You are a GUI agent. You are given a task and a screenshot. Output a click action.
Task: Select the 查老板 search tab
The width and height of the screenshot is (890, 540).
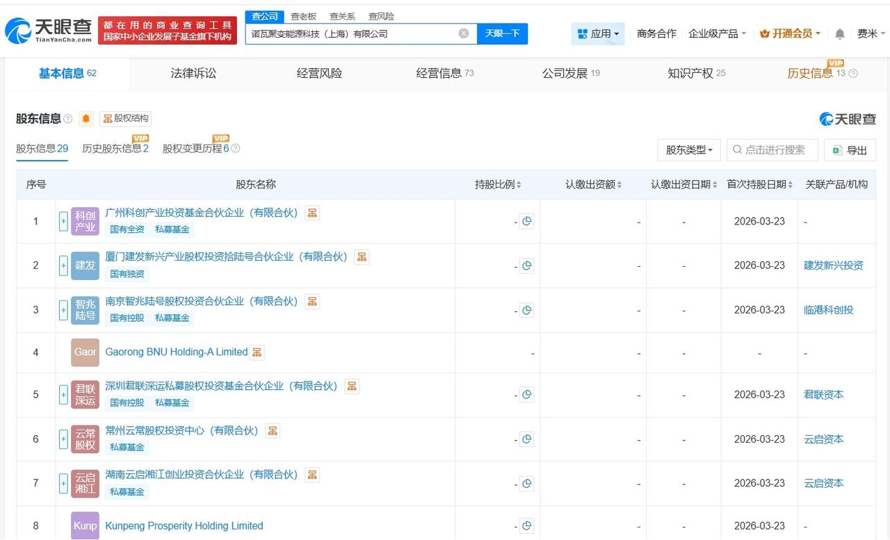303,16
